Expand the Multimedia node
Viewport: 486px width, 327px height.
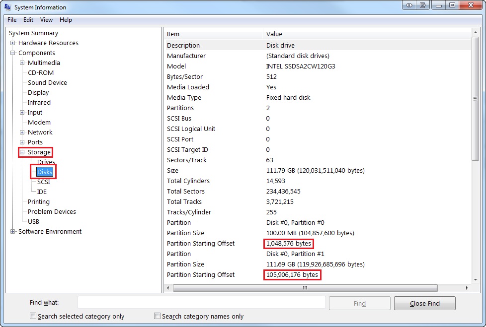(22, 63)
